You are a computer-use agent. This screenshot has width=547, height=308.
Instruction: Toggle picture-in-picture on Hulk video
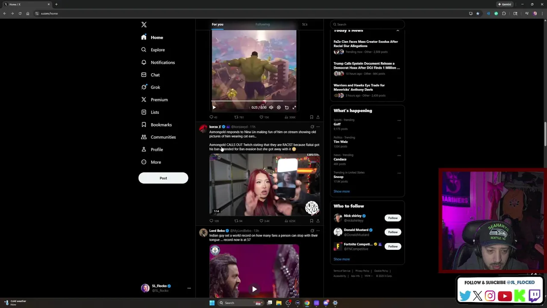(287, 107)
